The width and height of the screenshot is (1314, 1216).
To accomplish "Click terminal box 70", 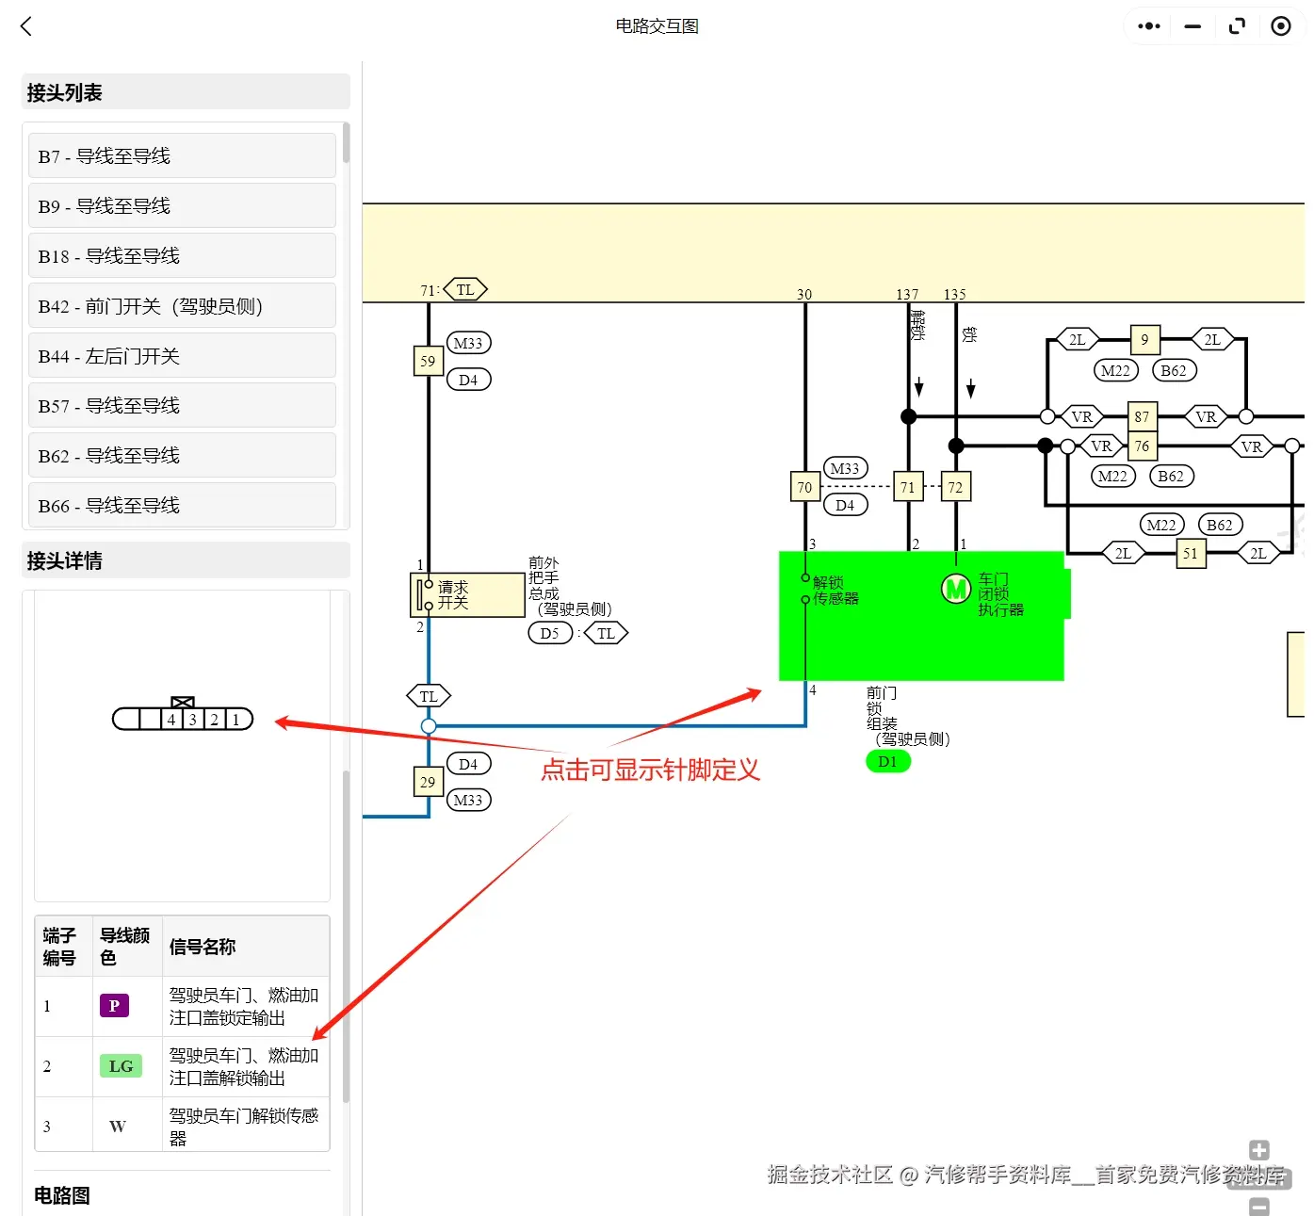I will click(804, 487).
